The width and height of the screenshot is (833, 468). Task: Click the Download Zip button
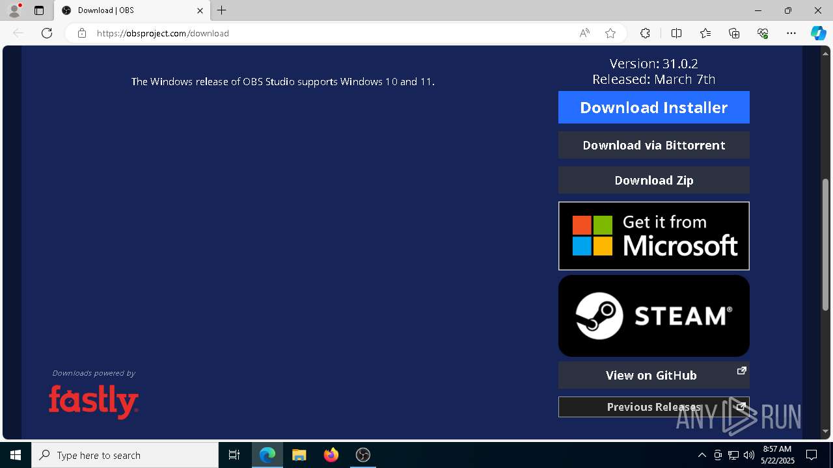click(x=654, y=180)
